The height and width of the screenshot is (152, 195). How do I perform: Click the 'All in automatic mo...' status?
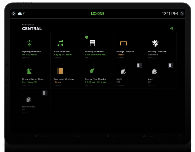pos(96,55)
